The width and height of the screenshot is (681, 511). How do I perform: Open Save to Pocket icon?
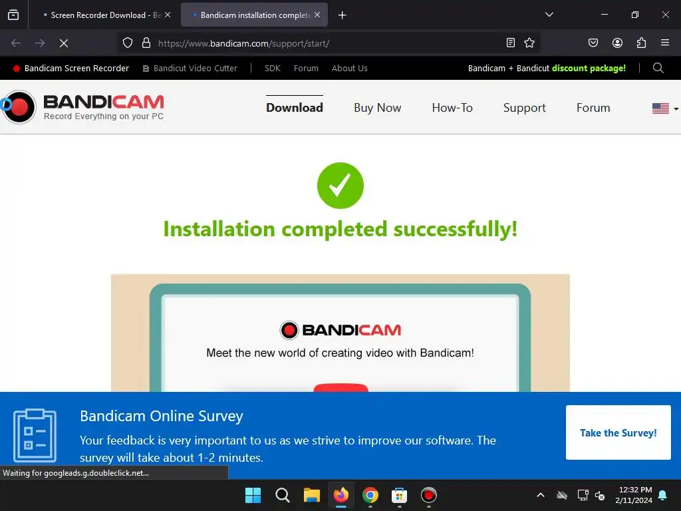[x=593, y=43]
